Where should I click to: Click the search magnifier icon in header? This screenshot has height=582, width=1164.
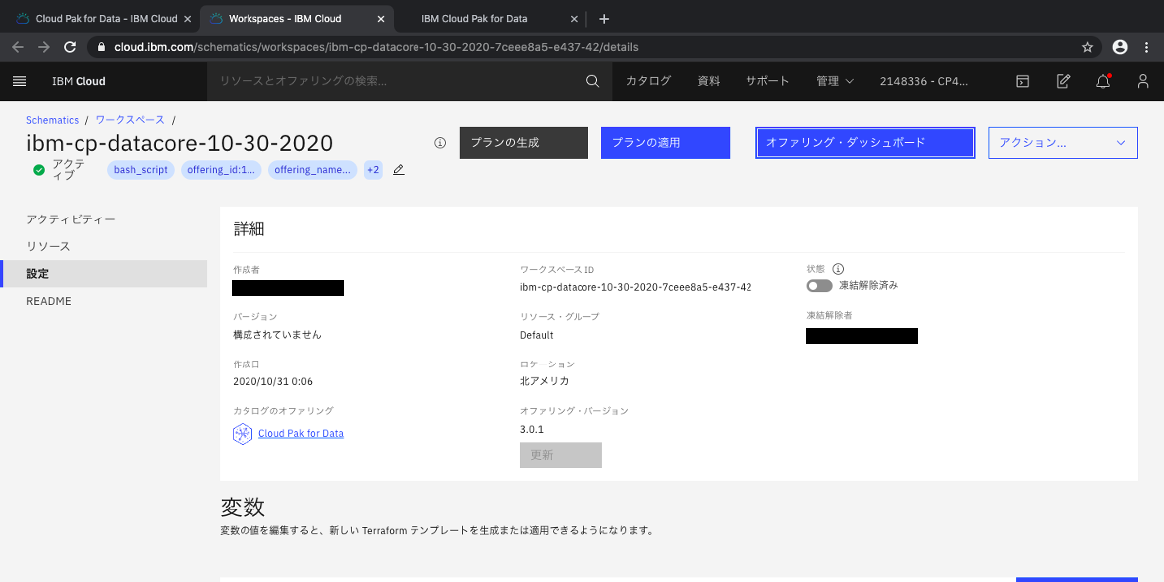click(x=592, y=81)
